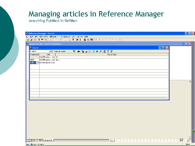Expand the OR connector dropdown arrow

(38, 63)
